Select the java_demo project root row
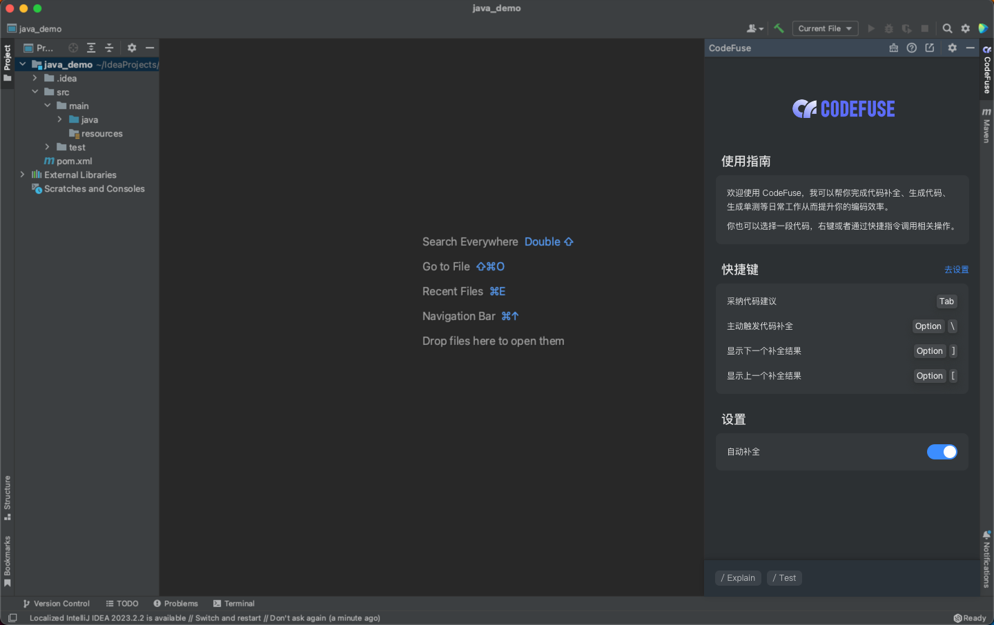Screen dimensions: 994x625 pyautogui.click(x=87, y=64)
